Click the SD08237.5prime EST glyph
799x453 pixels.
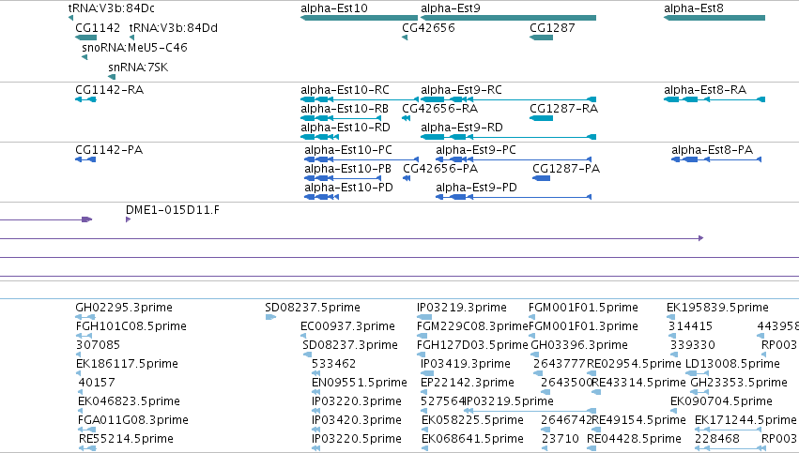tap(270, 317)
